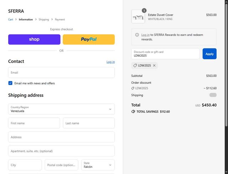Click the page vertical scrollbar
Screen dimensions: 228x174
(226, 65)
